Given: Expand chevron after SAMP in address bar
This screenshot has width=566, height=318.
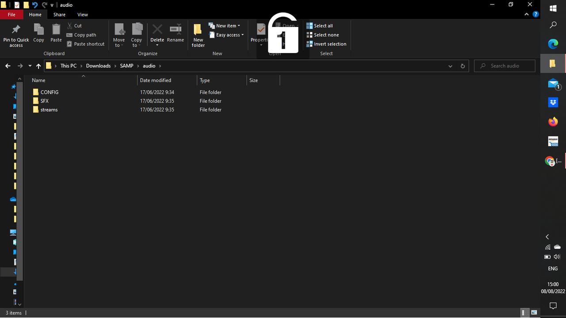Looking at the screenshot, I should coord(138,66).
